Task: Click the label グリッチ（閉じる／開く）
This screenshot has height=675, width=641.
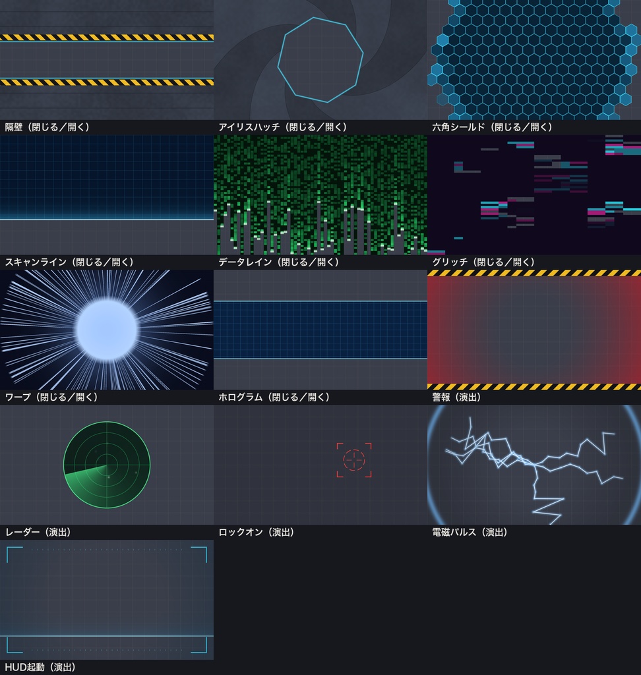Action: pyautogui.click(x=484, y=262)
